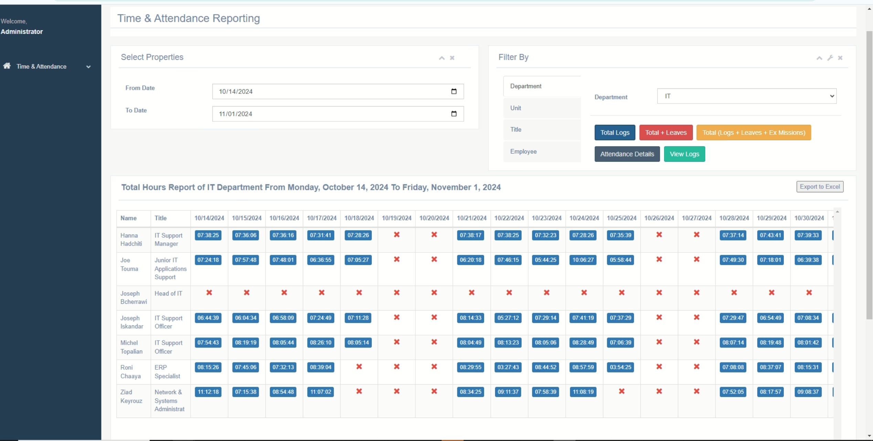Select the Unit filter tab
The height and width of the screenshot is (441, 873).
pos(542,108)
